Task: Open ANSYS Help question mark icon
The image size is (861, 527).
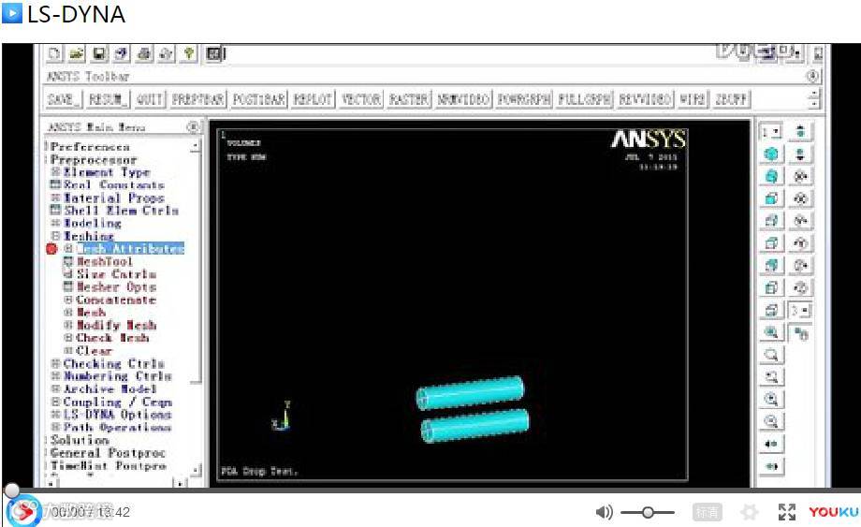Action: [189, 53]
